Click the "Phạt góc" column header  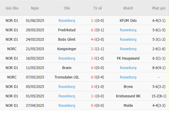coord(159,8)
